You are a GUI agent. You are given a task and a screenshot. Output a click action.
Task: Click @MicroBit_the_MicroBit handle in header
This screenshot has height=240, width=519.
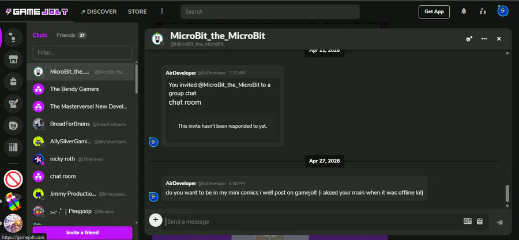pos(197,44)
